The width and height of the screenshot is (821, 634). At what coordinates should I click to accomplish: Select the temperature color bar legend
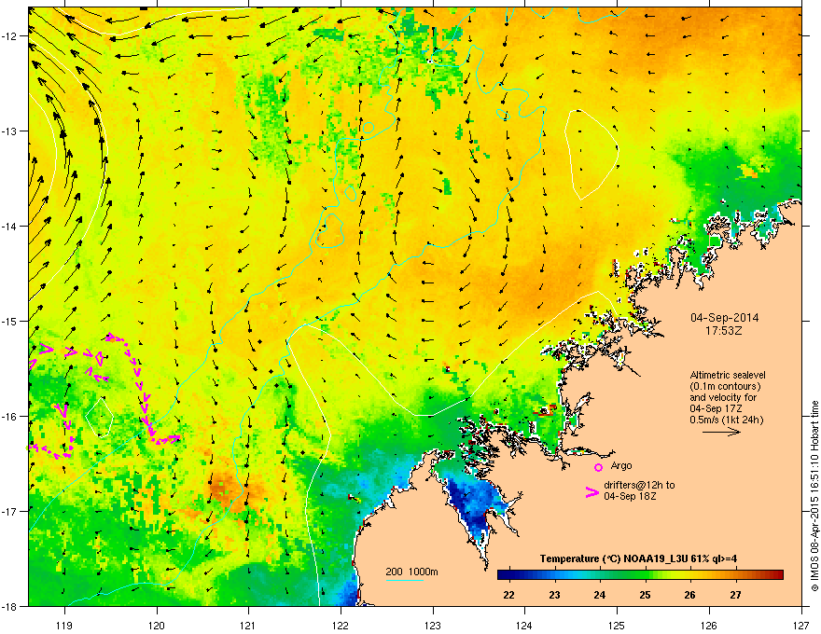tap(640, 574)
